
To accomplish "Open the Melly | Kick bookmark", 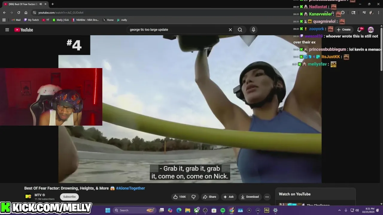I will click(x=61, y=20).
